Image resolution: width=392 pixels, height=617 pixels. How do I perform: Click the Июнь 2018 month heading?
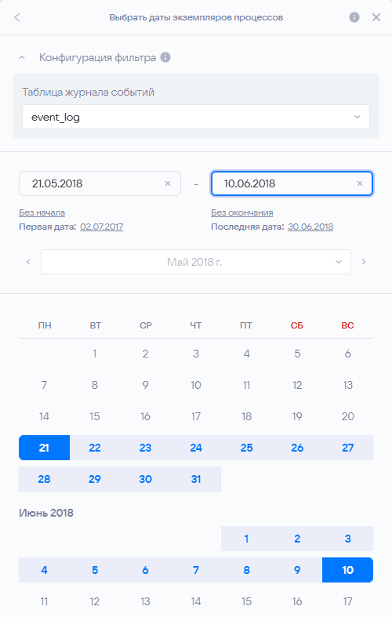46,513
